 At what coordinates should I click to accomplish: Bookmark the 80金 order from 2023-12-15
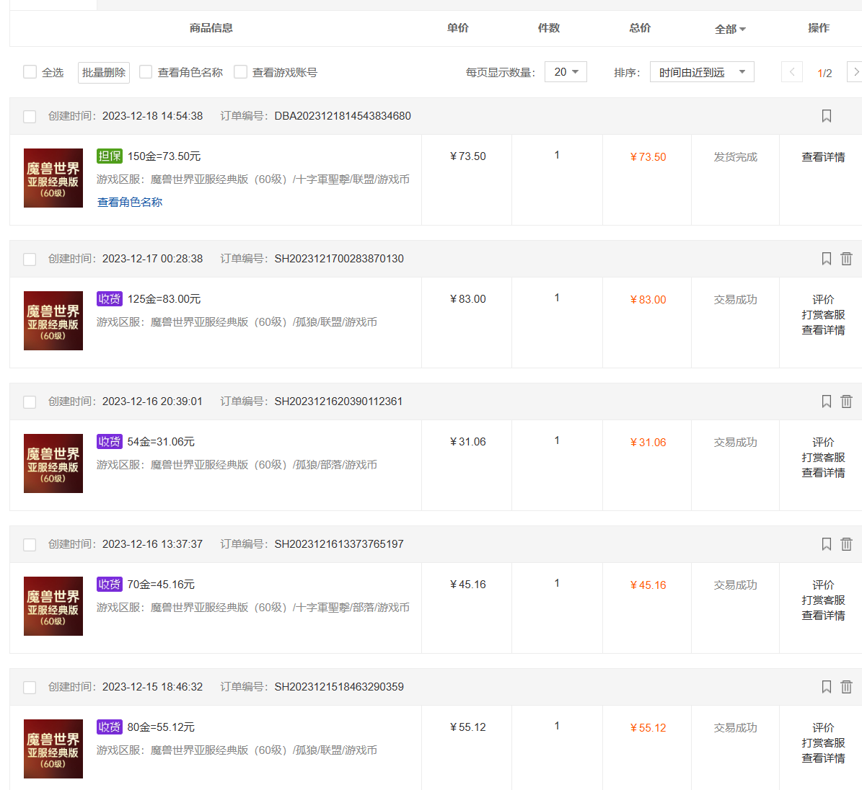click(826, 686)
